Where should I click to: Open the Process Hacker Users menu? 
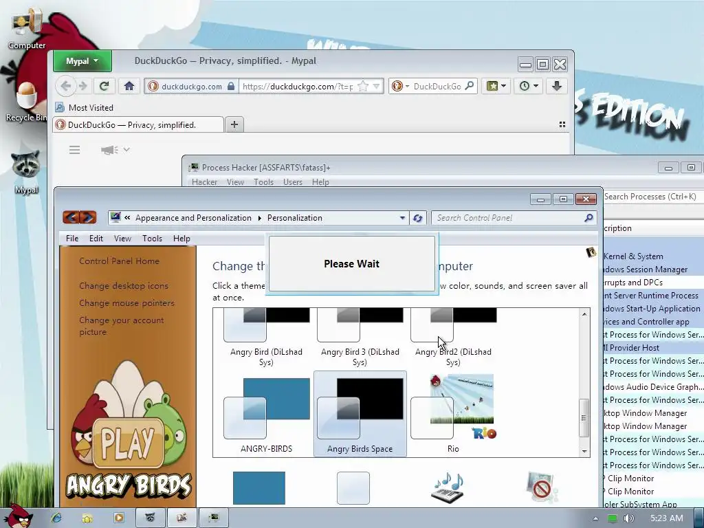[x=293, y=181]
